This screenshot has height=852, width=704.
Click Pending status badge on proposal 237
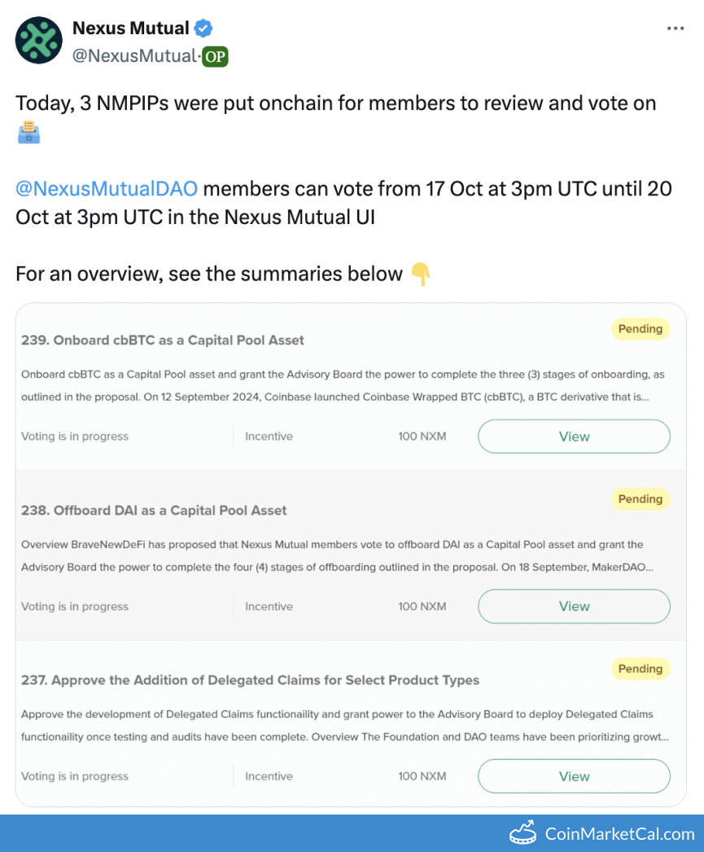tap(640, 669)
